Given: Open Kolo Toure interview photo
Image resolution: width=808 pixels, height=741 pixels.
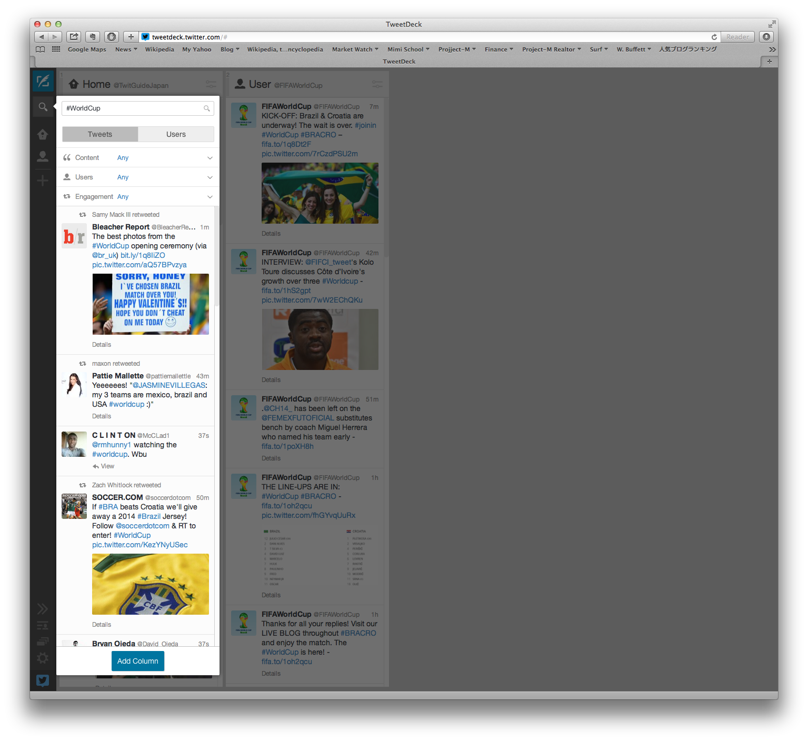Looking at the screenshot, I should (x=320, y=339).
